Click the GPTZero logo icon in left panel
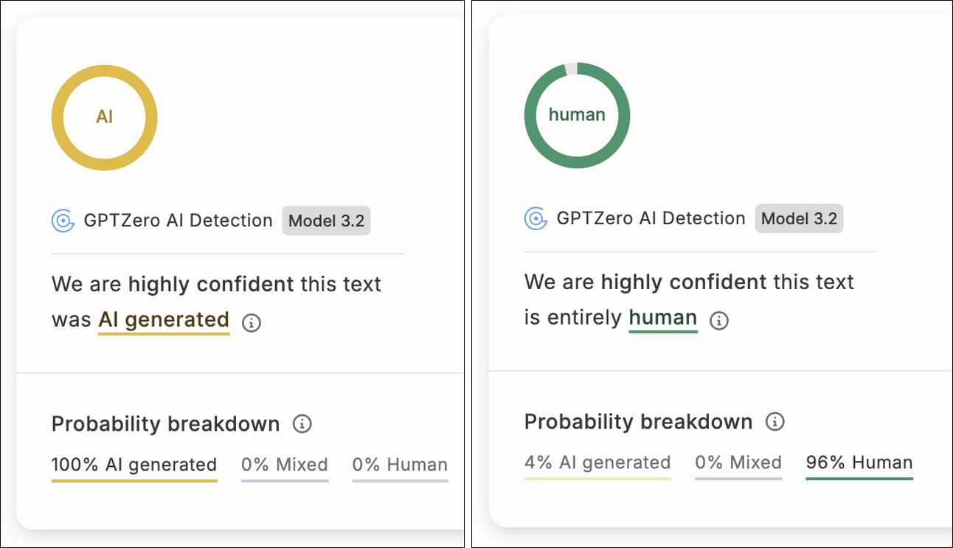 [63, 221]
